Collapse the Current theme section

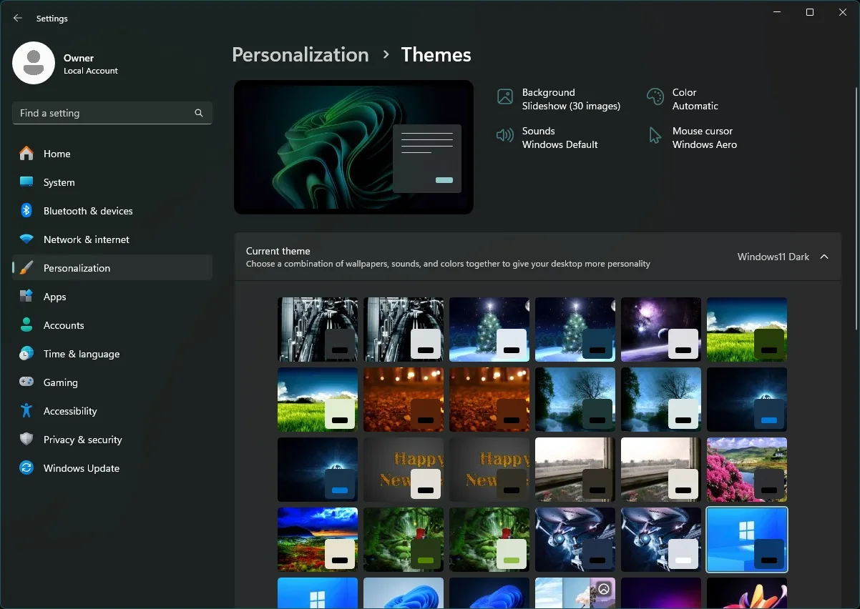824,257
